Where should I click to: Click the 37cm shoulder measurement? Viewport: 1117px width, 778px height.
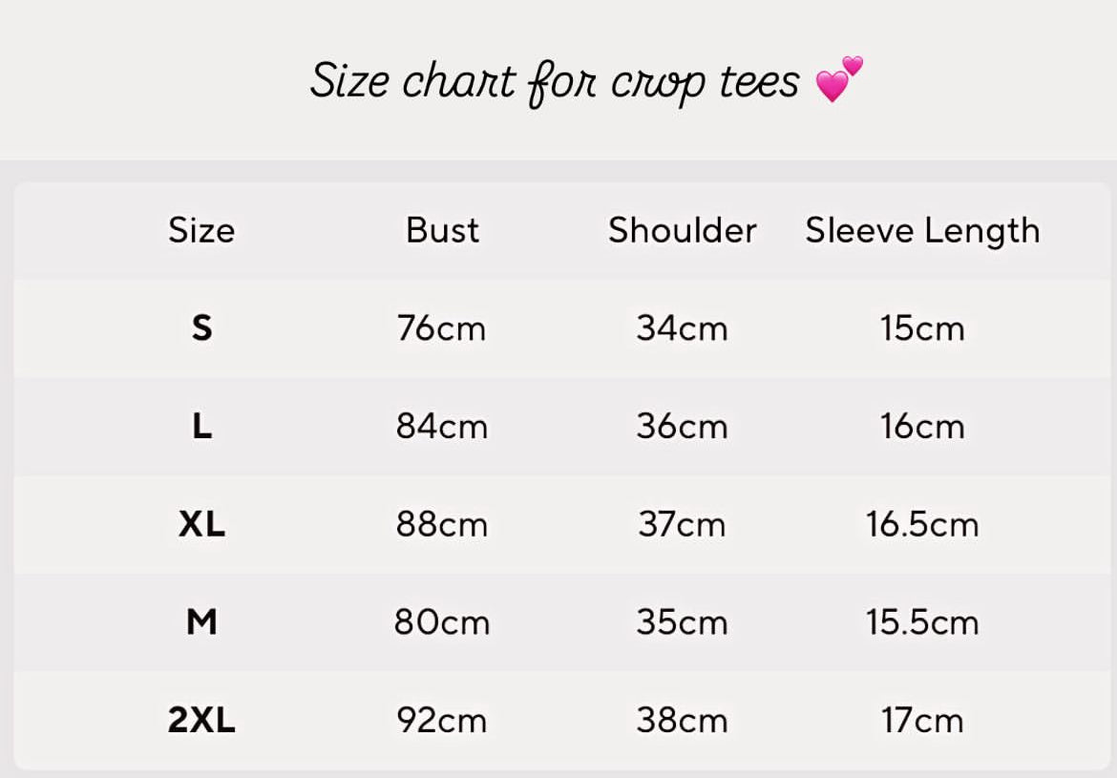(x=682, y=524)
